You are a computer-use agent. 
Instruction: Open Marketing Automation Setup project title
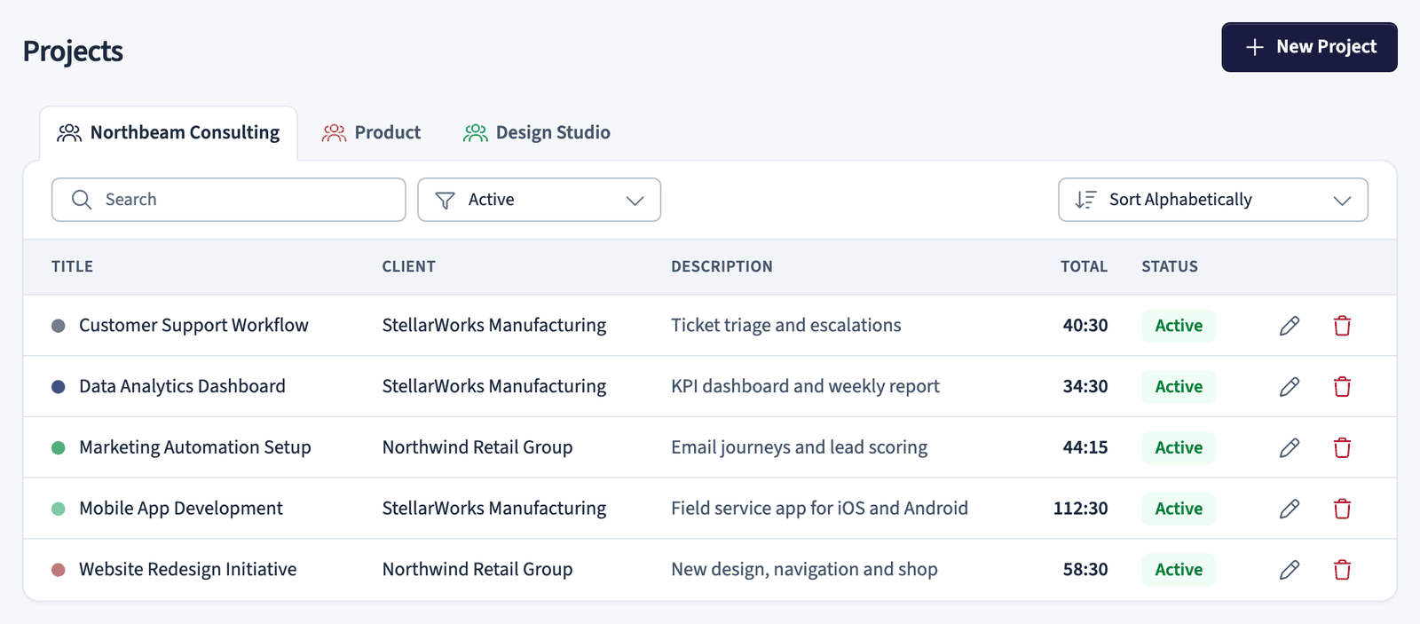tap(195, 447)
